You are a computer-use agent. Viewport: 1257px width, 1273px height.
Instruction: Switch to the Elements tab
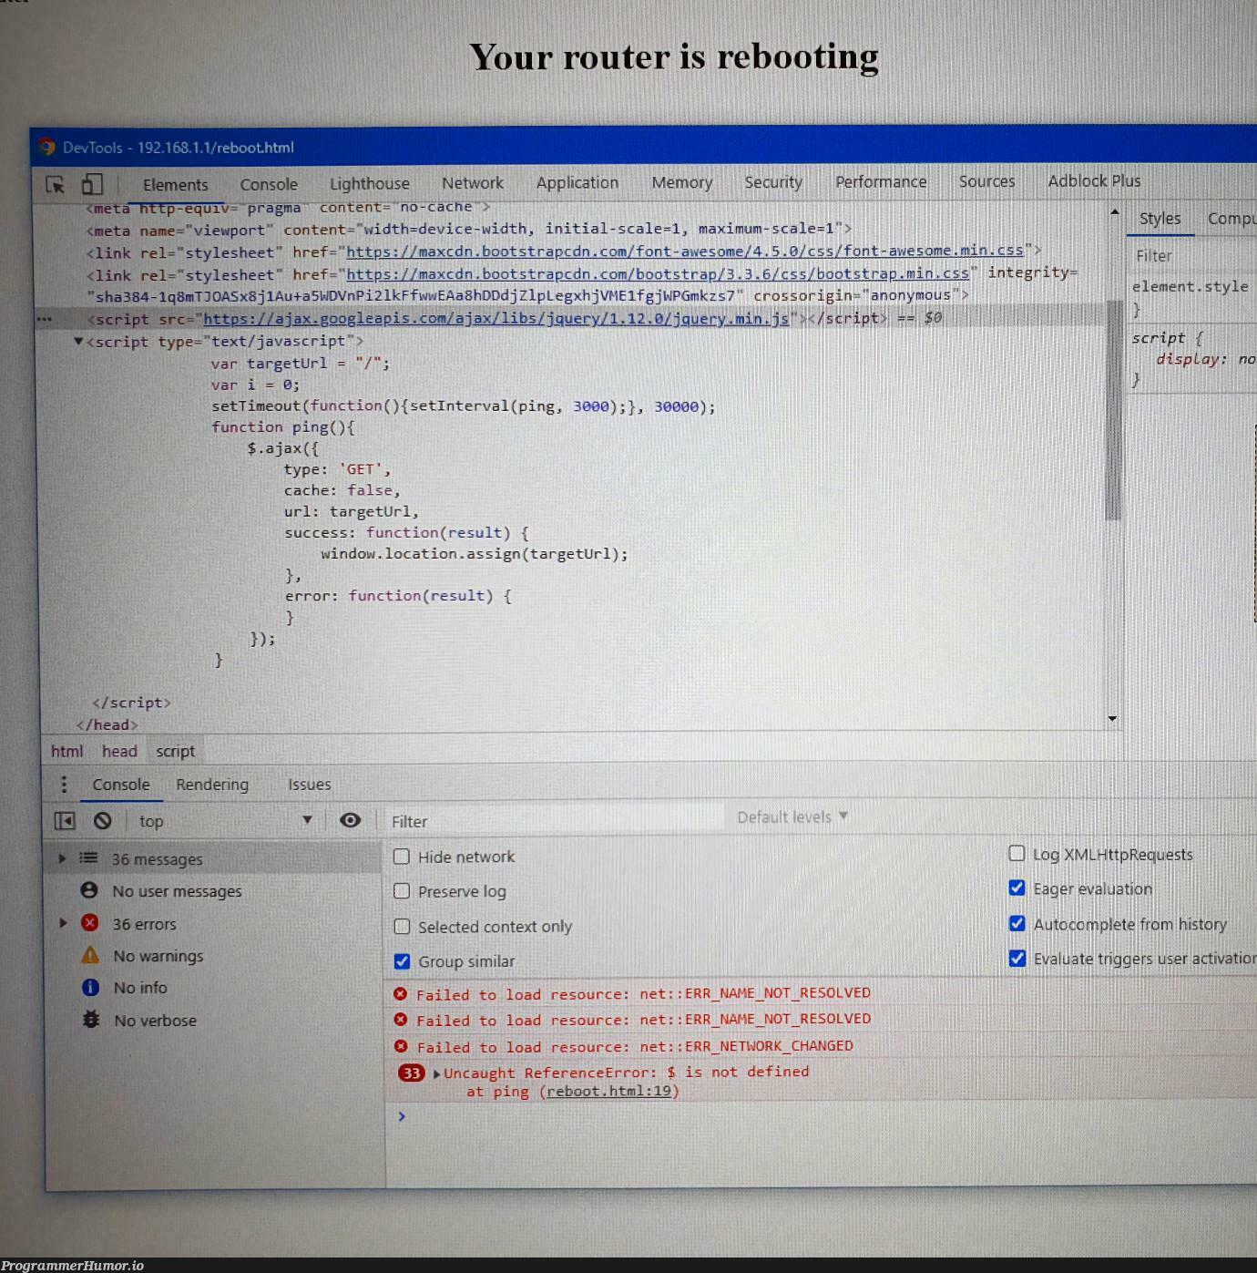pyautogui.click(x=175, y=185)
